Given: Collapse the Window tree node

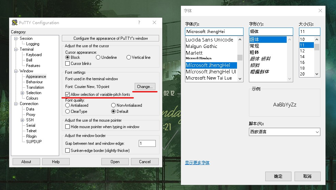Looking at the screenshot, I should 16,71.
